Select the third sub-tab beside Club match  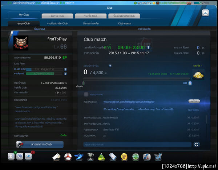click(91, 24)
